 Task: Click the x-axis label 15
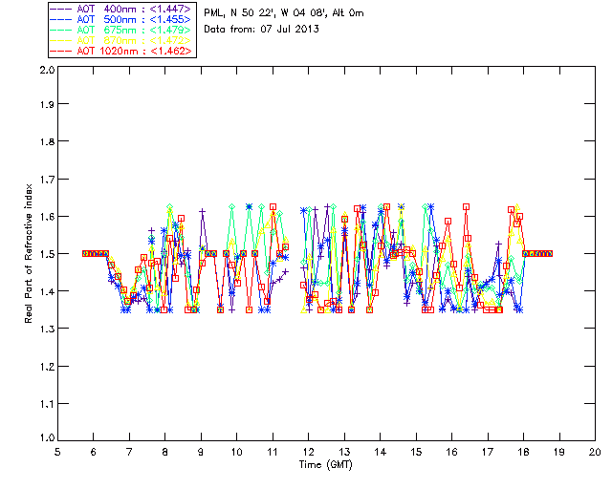coord(416,452)
